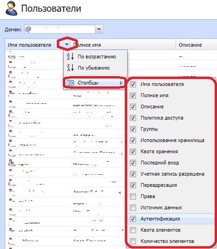
Task: Click the columns grid icon beside Столбцы
Action: point(70,83)
